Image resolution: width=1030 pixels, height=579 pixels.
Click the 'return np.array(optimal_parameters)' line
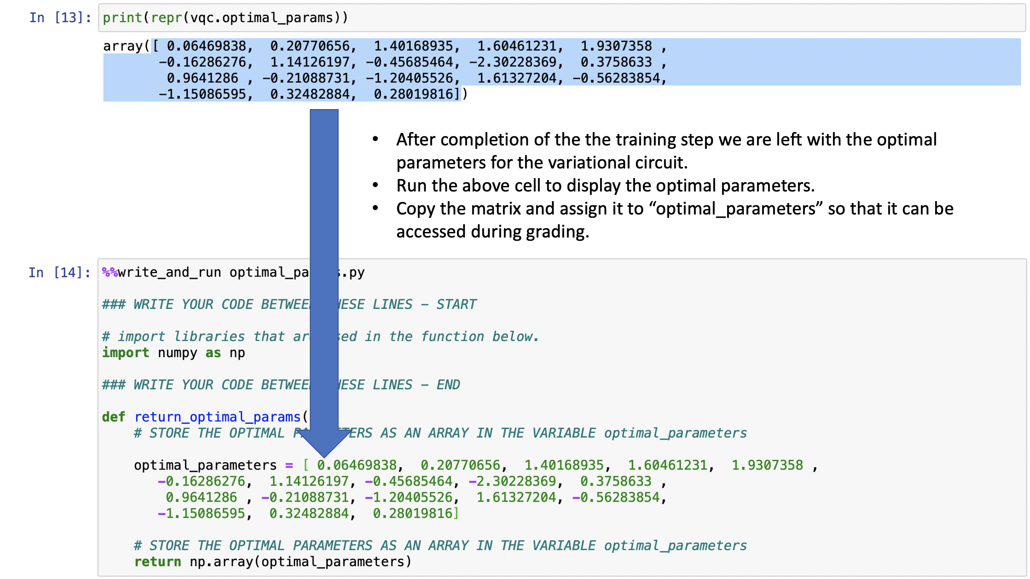pos(272,562)
